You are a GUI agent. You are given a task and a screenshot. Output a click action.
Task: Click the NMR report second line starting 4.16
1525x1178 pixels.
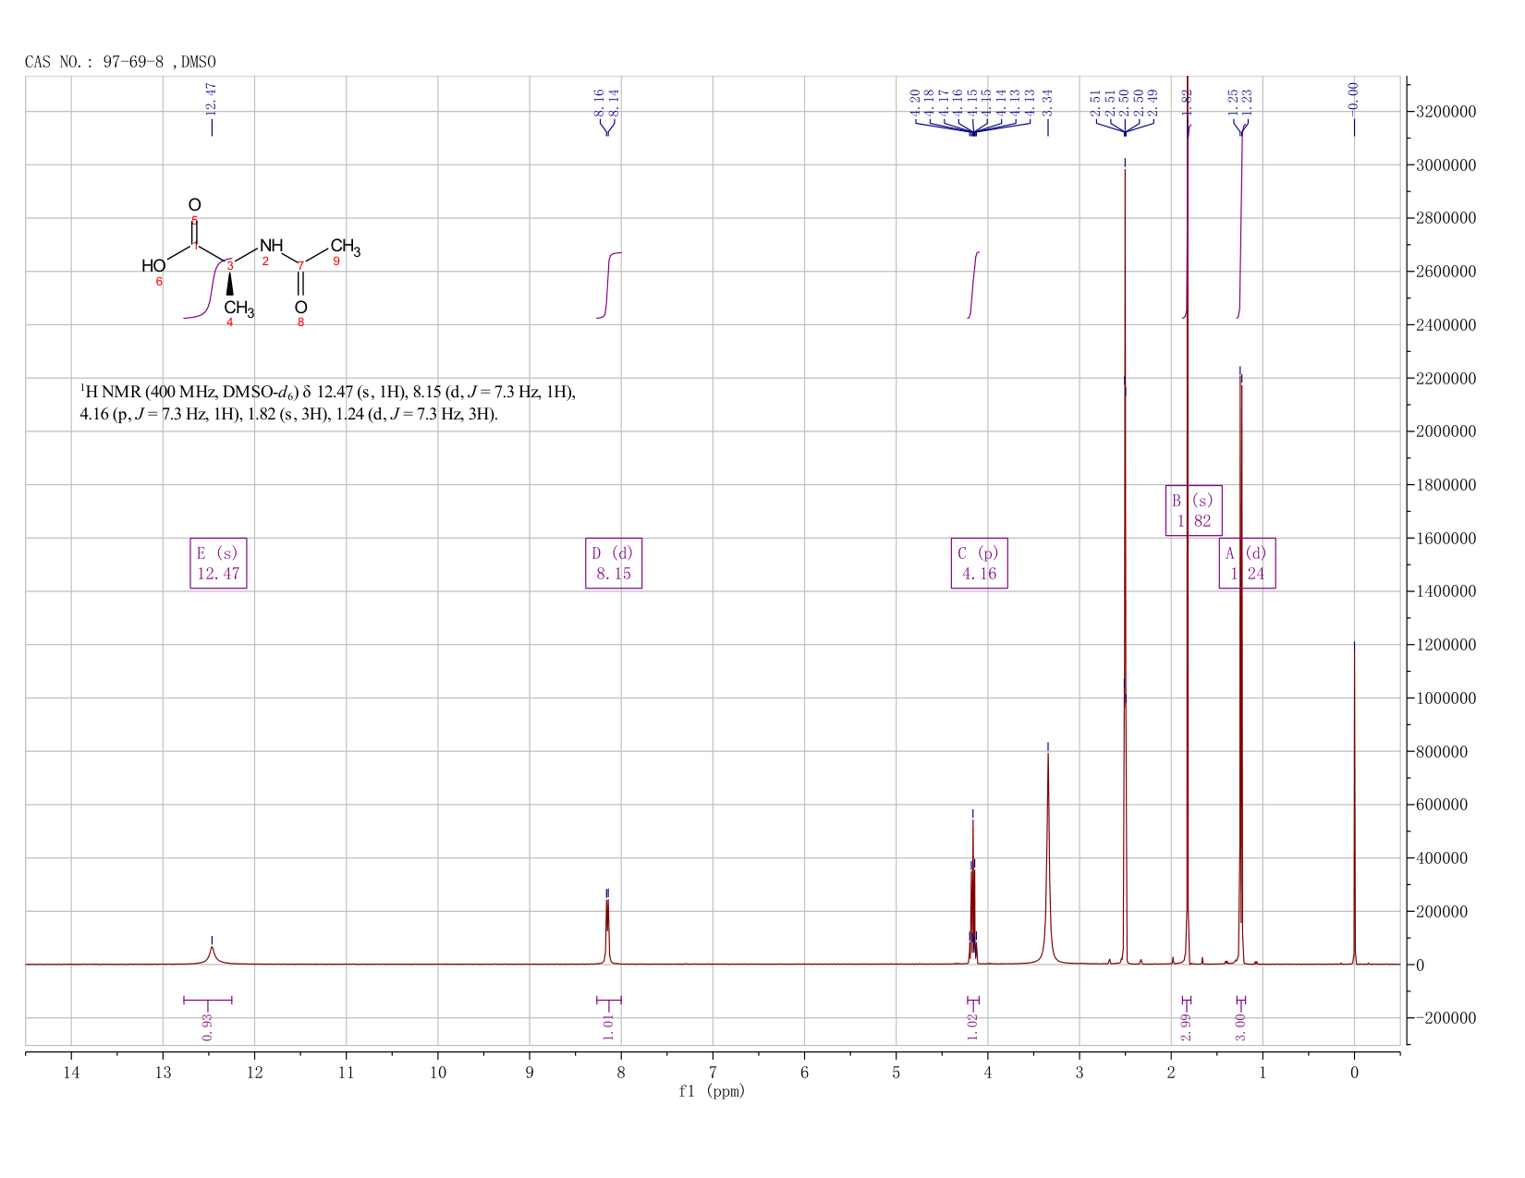(288, 415)
